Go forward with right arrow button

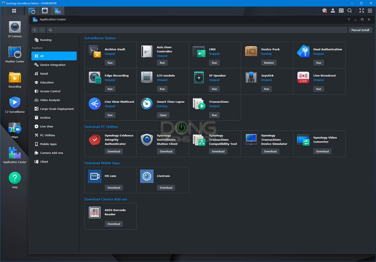point(42,30)
